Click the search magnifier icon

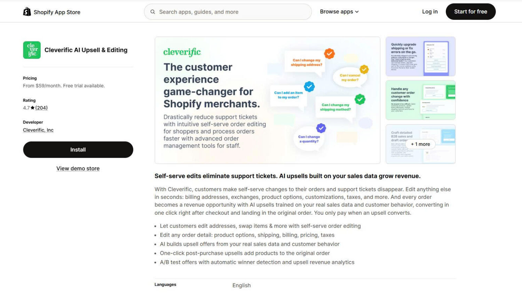tap(152, 12)
